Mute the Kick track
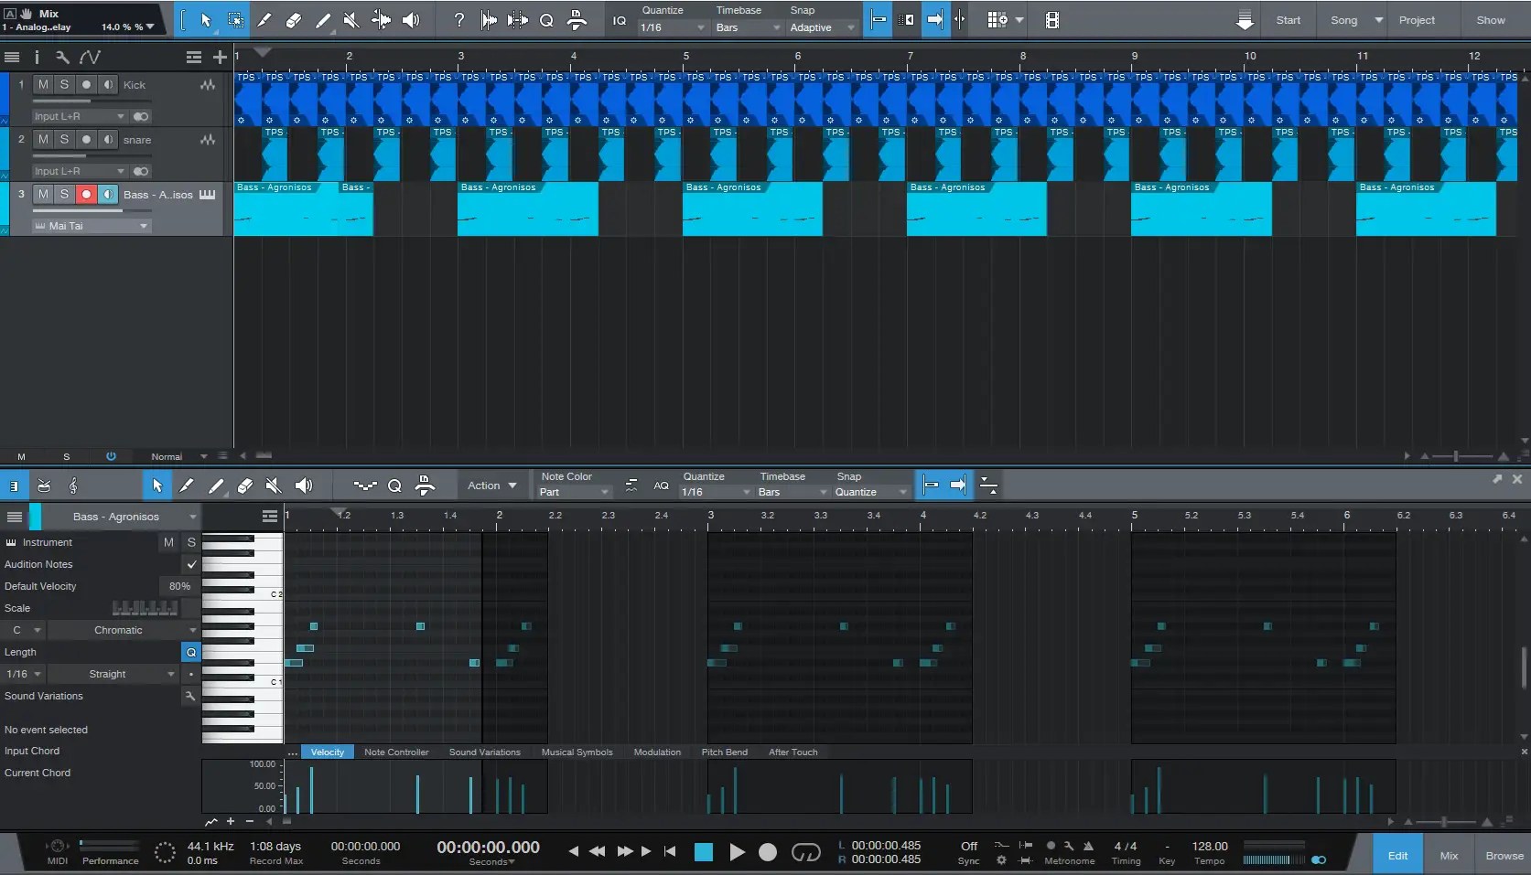The image size is (1531, 875). (x=43, y=85)
